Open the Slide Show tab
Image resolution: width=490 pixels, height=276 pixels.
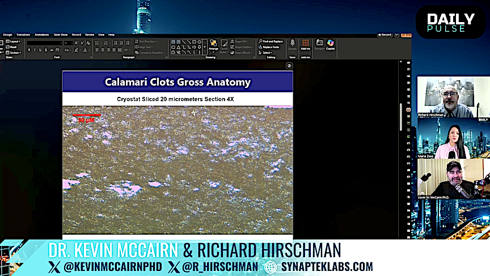click(x=61, y=35)
